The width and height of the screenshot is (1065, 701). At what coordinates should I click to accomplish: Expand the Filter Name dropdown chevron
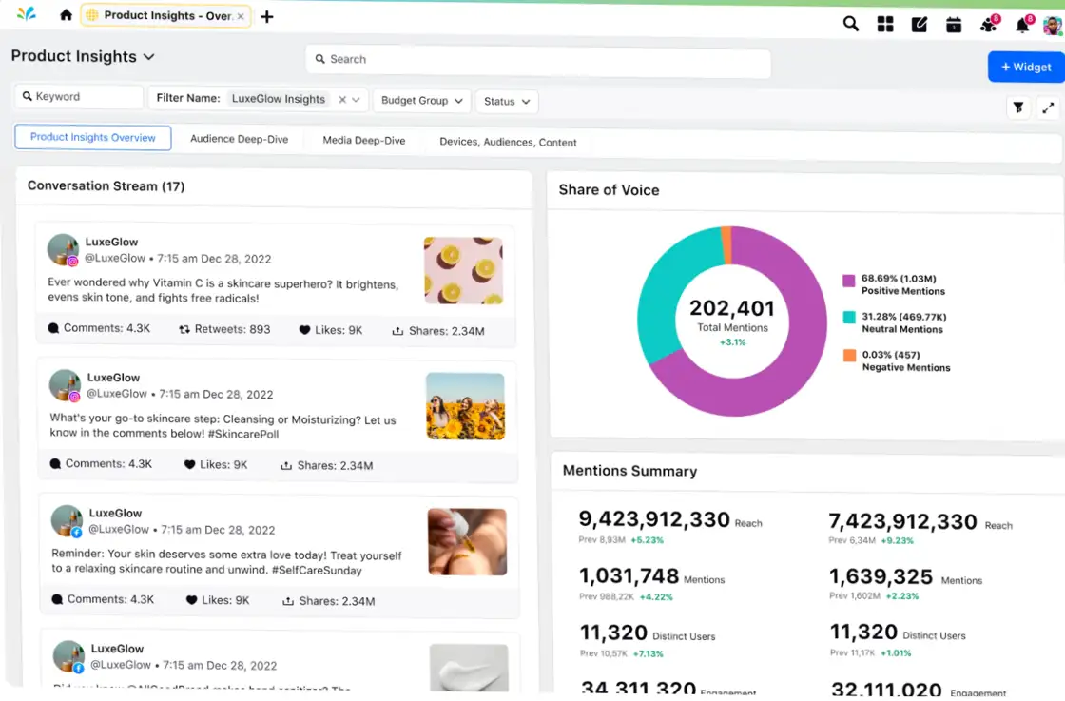[356, 100]
